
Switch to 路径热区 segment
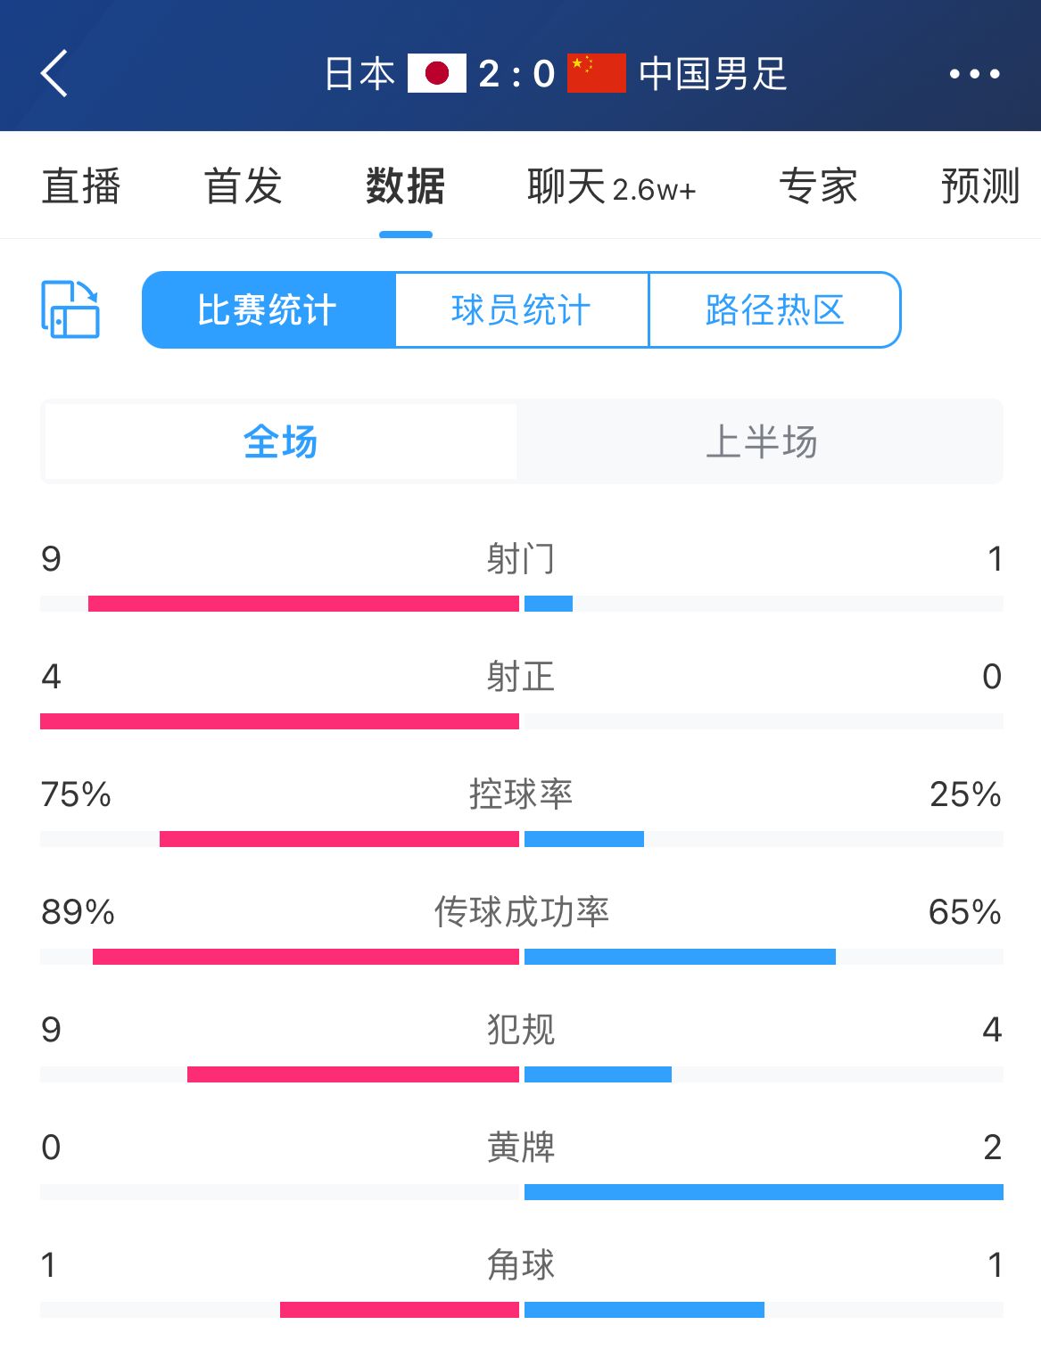pos(775,309)
